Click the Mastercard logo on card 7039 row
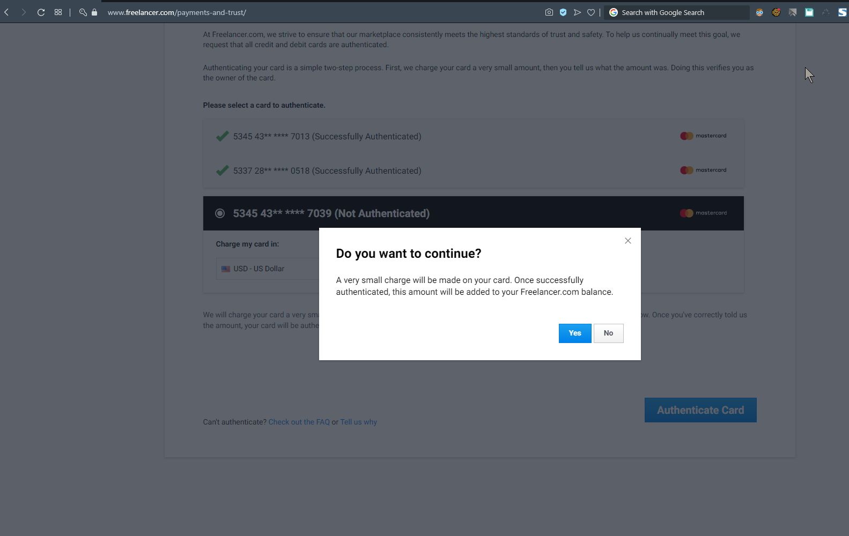849x536 pixels. click(x=703, y=213)
